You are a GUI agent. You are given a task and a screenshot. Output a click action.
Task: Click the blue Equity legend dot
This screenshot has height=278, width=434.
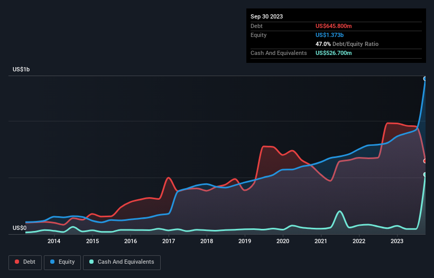pos(52,262)
